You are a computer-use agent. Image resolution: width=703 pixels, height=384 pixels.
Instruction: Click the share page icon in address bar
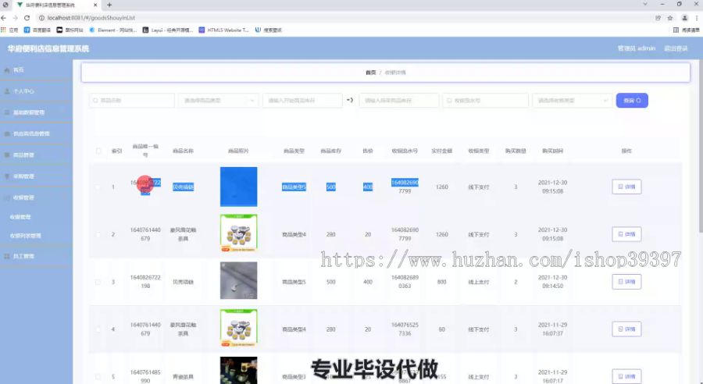(658, 18)
